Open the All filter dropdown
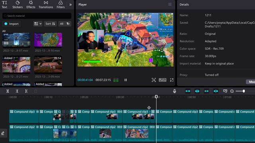 (x=65, y=24)
